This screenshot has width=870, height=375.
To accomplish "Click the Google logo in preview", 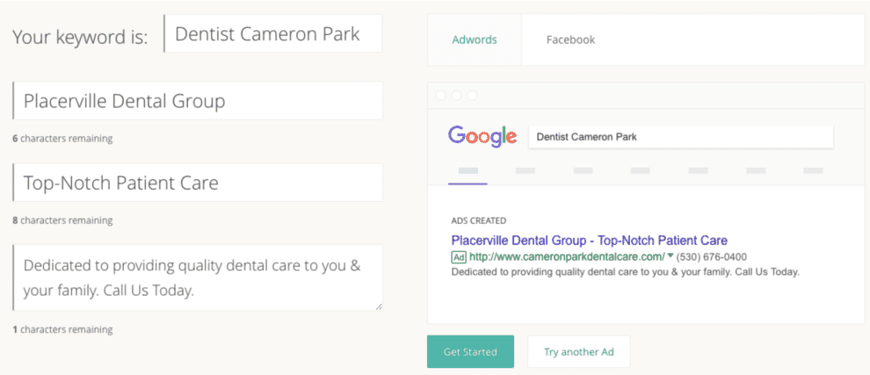I will [482, 136].
